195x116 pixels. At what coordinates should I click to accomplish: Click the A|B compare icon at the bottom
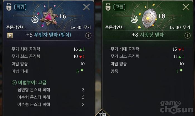click(102, 113)
